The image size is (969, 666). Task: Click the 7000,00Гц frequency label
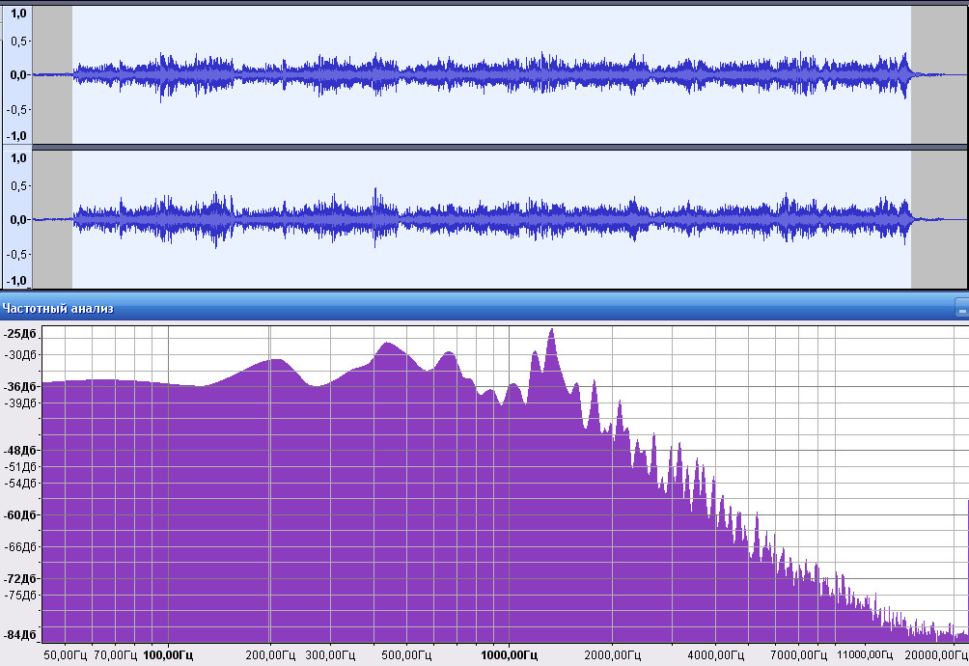click(x=798, y=654)
